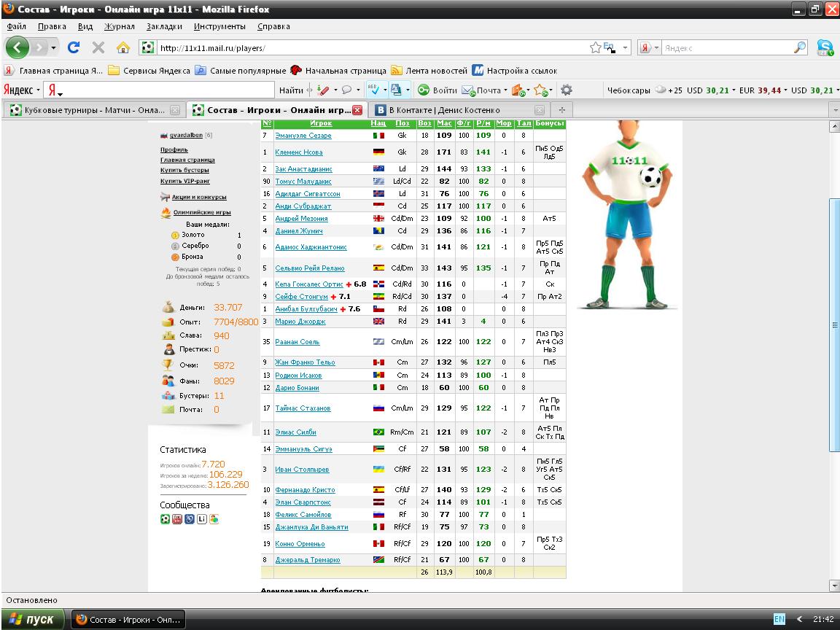840x630 pixels.
Task: Close the 'Состав - Игроки' tab
Action: [x=357, y=110]
